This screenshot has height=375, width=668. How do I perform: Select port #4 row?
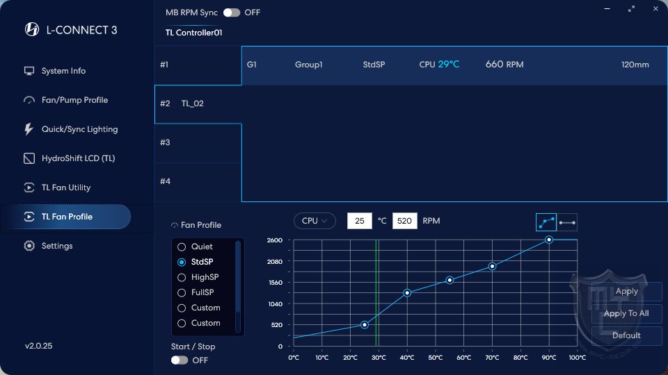coord(198,183)
